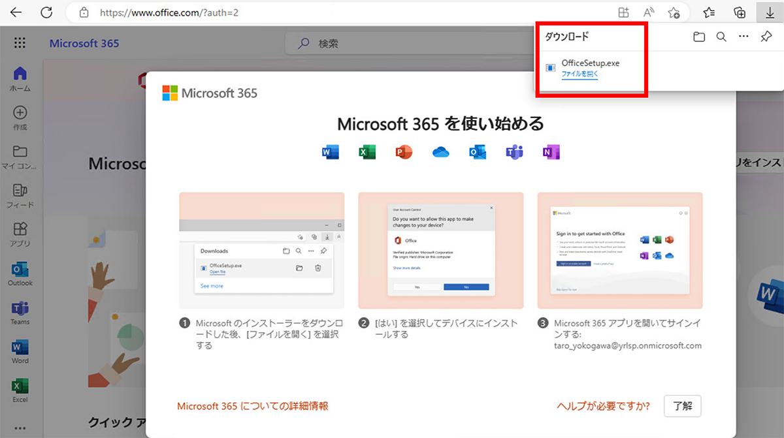Click the OneNote icon in dialog
The width and height of the screenshot is (784, 438).
pyautogui.click(x=551, y=152)
